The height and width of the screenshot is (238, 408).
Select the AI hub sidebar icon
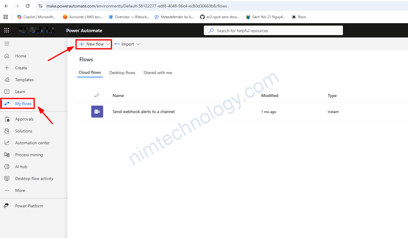click(x=7, y=167)
